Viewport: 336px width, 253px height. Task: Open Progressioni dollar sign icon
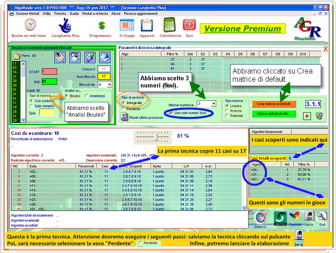point(101,26)
